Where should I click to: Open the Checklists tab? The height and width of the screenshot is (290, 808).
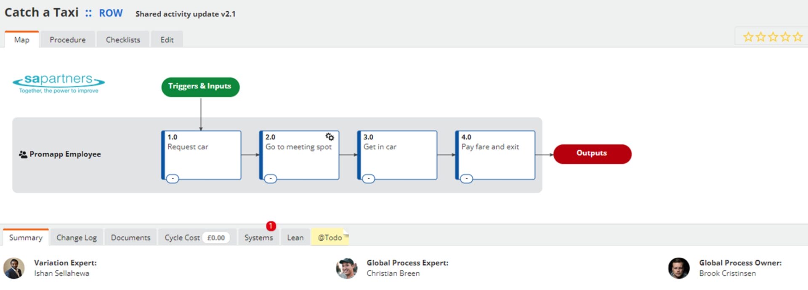[123, 40]
